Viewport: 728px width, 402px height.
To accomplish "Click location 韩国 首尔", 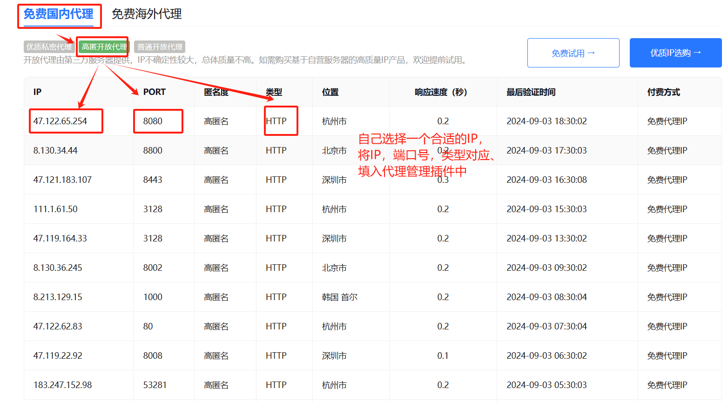I will (x=340, y=297).
